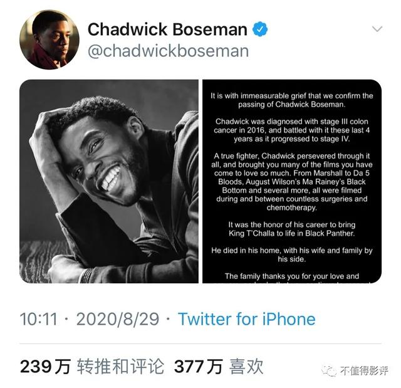Tap the 377万 likes count

click(x=199, y=367)
